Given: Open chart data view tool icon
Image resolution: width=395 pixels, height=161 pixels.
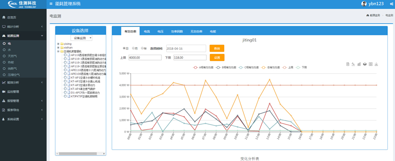Looking at the screenshot, I should pos(348,64).
